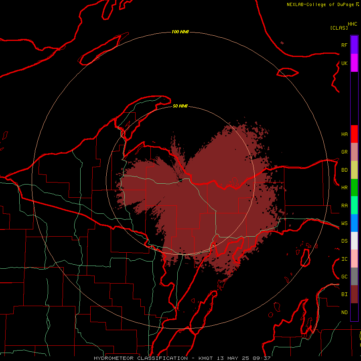Screen dimensions: 361x361
Task: Click the UK magenta legend swatch
Action: (354, 63)
